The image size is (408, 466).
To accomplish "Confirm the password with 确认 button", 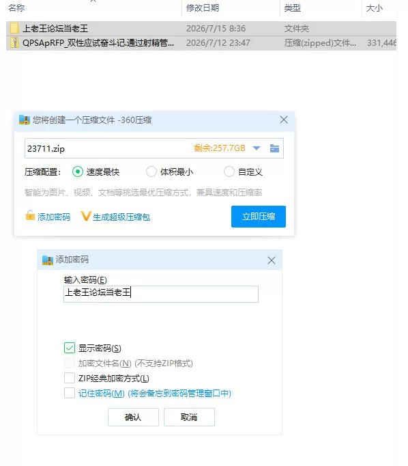I will [133, 417].
